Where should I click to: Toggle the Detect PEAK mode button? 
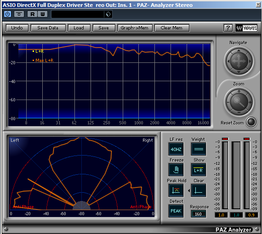[x=176, y=211]
